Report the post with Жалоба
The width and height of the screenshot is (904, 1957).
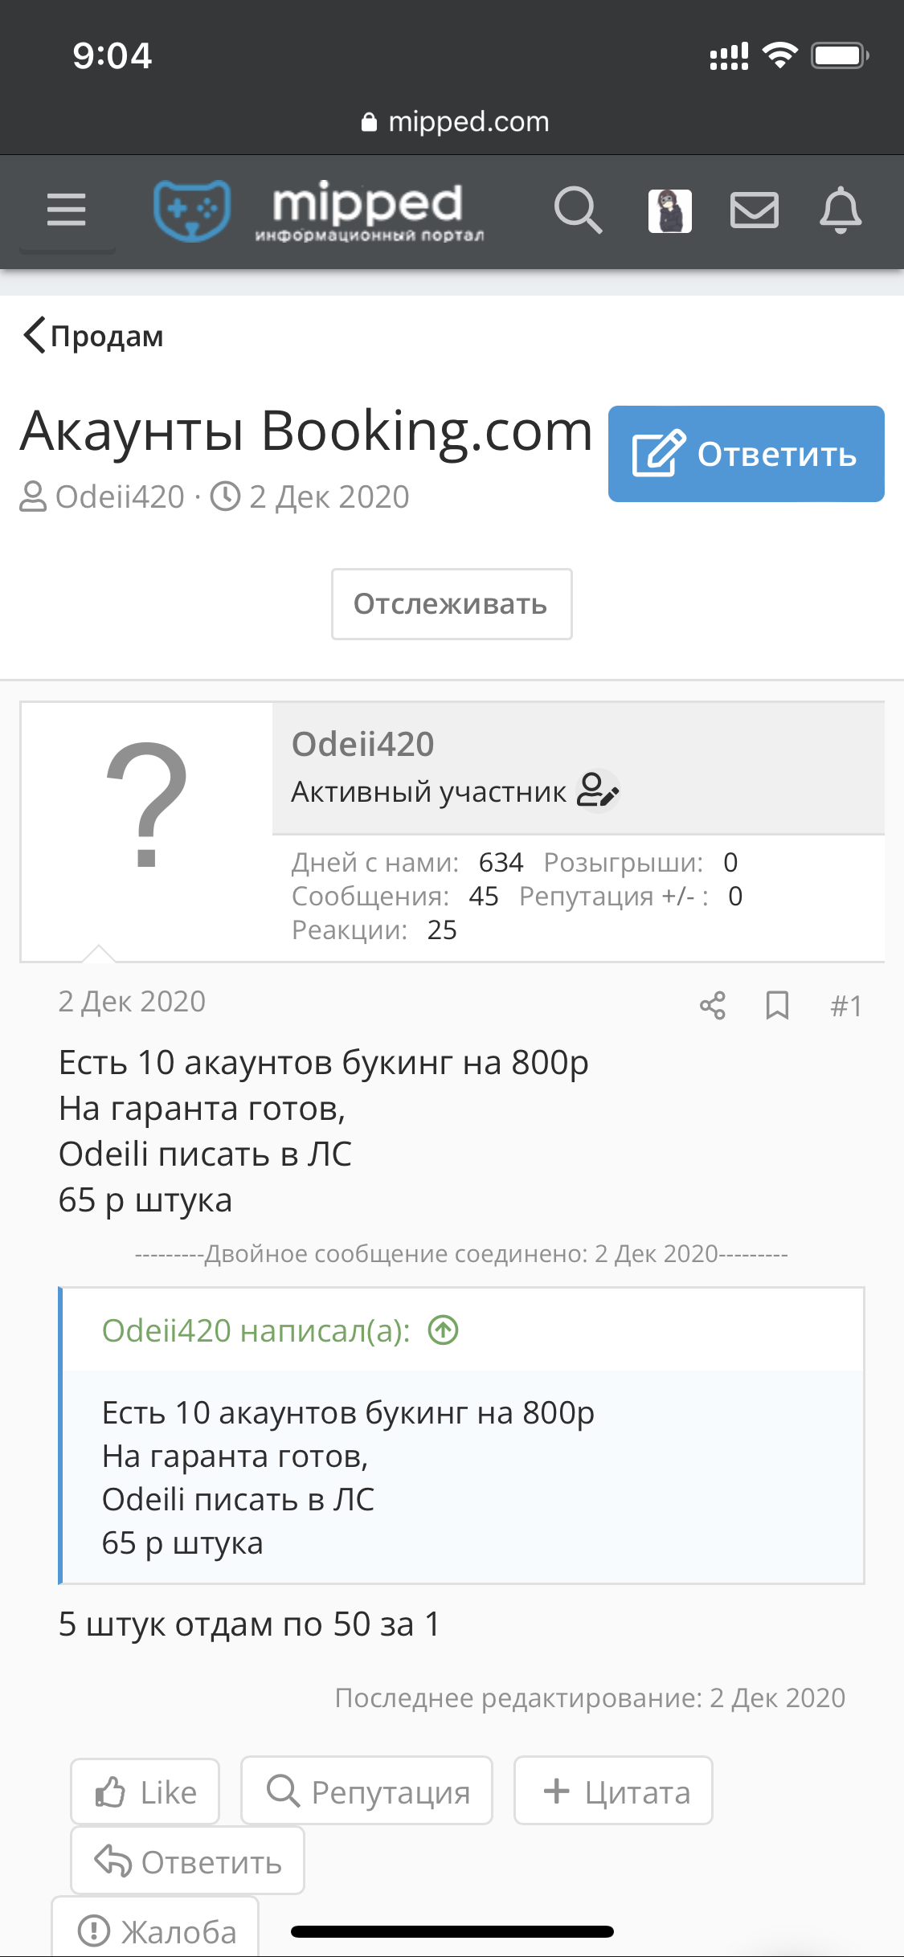156,1930
